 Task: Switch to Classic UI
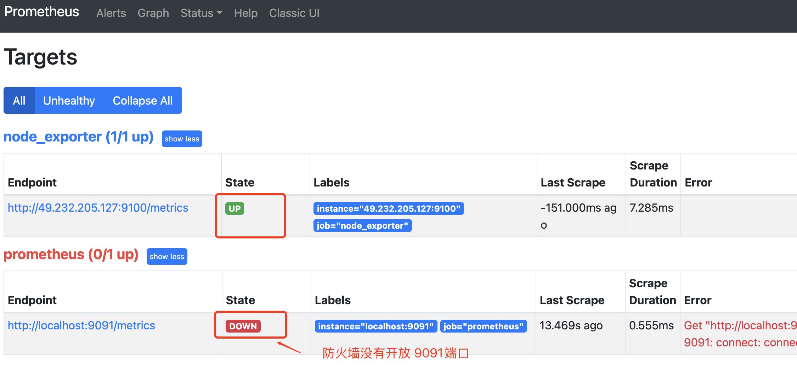pyautogui.click(x=294, y=13)
